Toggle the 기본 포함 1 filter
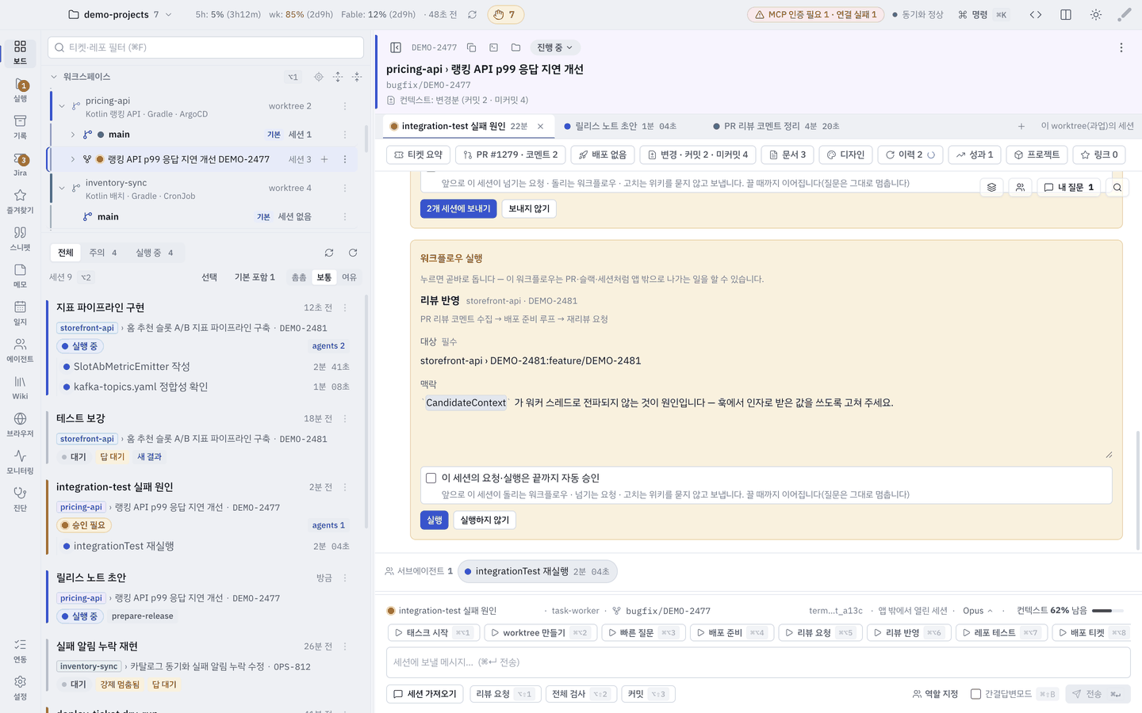This screenshot has height=713, width=1142. click(255, 277)
